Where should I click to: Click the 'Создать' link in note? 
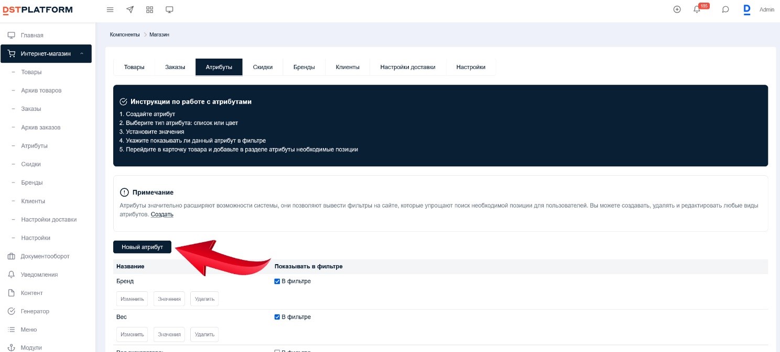162,214
